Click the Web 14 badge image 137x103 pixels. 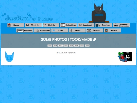pos(125,57)
